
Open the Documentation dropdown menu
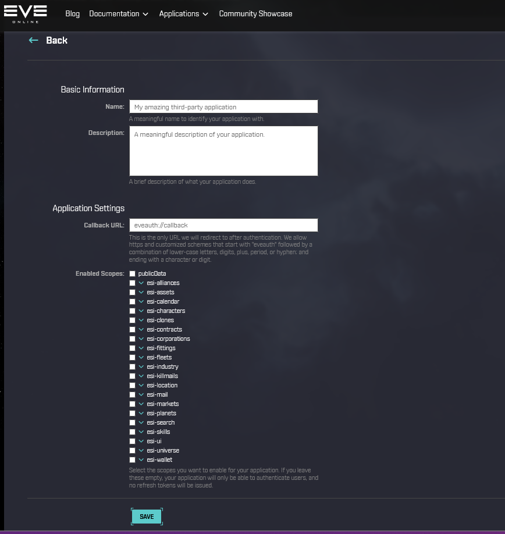point(119,13)
